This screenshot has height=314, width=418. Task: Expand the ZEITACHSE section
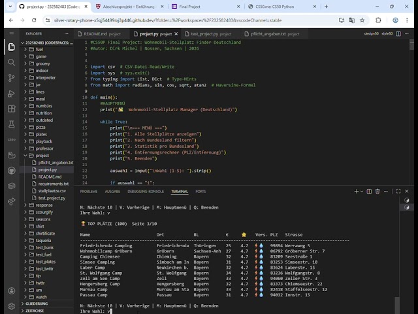coord(35,311)
